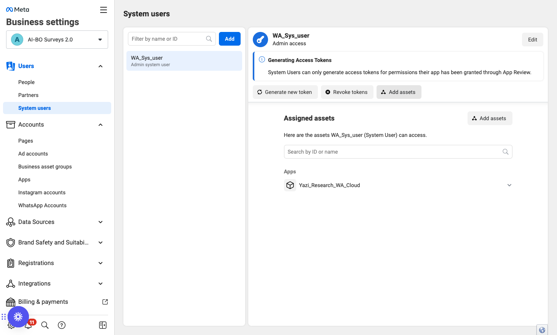Image resolution: width=557 pixels, height=335 pixels.
Task: Collapse the Users section chevron
Action: click(x=101, y=66)
